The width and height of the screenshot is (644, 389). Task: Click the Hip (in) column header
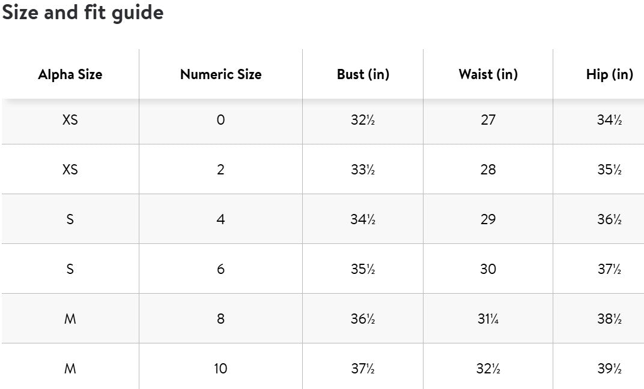[609, 74]
